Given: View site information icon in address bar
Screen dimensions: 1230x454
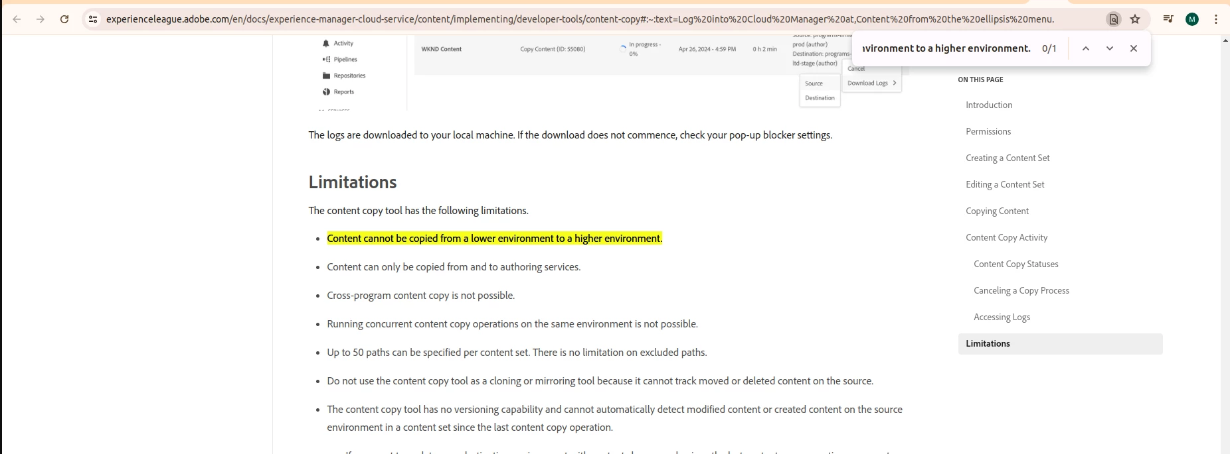Looking at the screenshot, I should pyautogui.click(x=93, y=19).
